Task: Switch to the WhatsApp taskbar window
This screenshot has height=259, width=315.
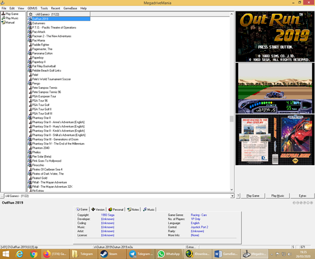Action: click(169, 254)
